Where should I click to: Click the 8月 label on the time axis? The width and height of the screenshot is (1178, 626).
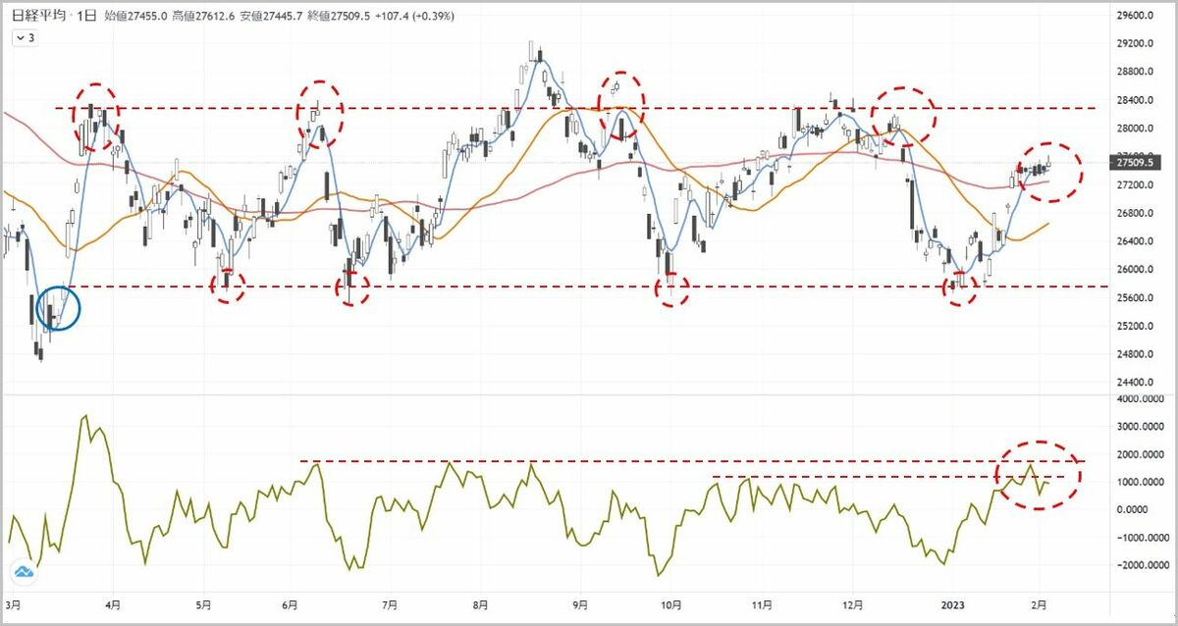point(479,607)
